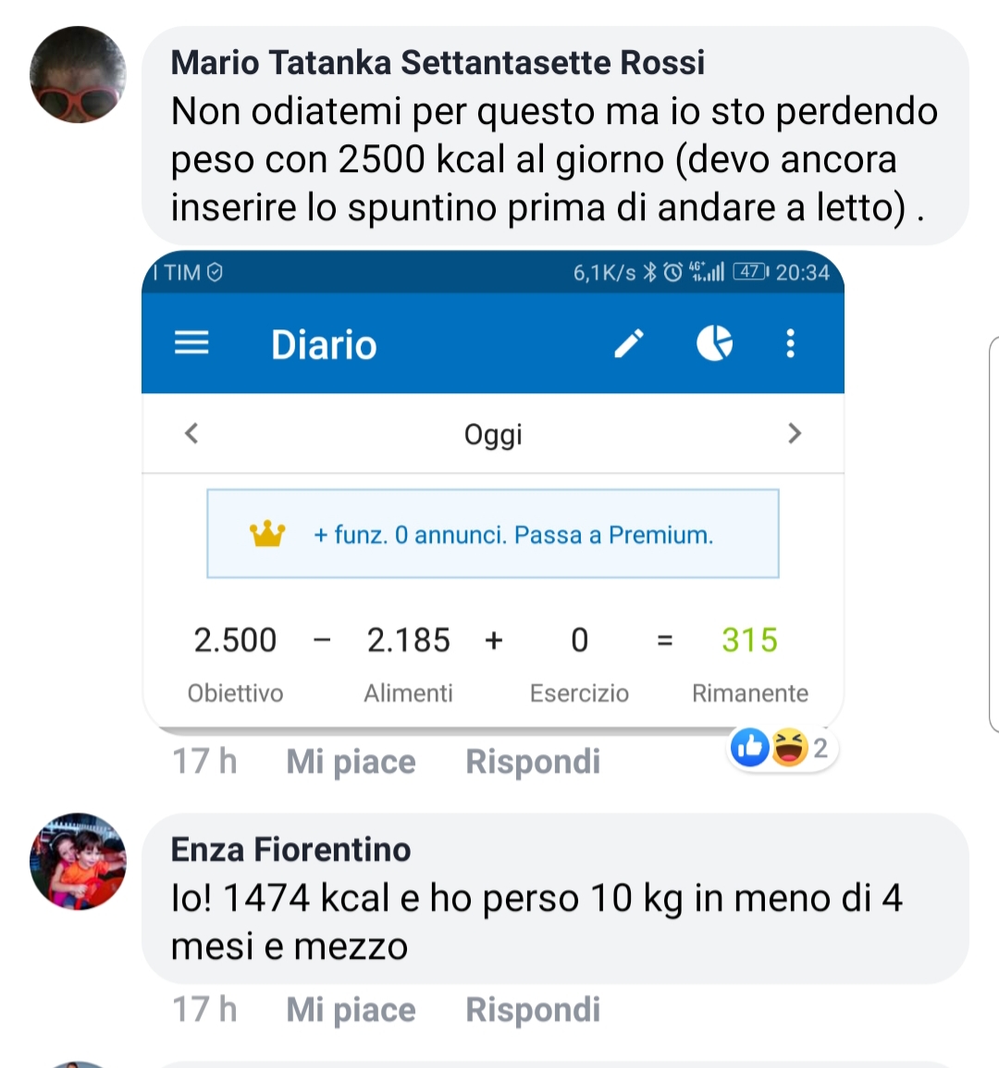Open Mario Tatanka Settantasette Rossi's profile name
Image resolution: width=999 pixels, height=1068 pixels.
[x=438, y=62]
